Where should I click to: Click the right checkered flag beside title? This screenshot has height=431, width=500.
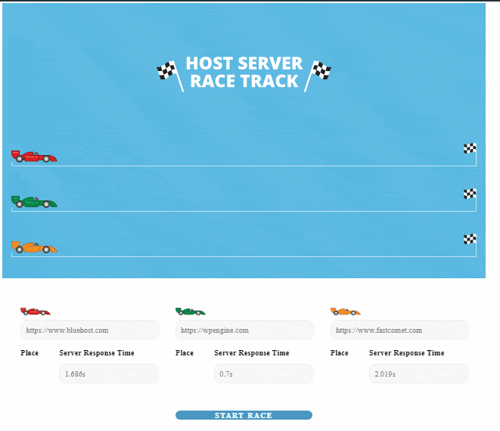coord(318,76)
